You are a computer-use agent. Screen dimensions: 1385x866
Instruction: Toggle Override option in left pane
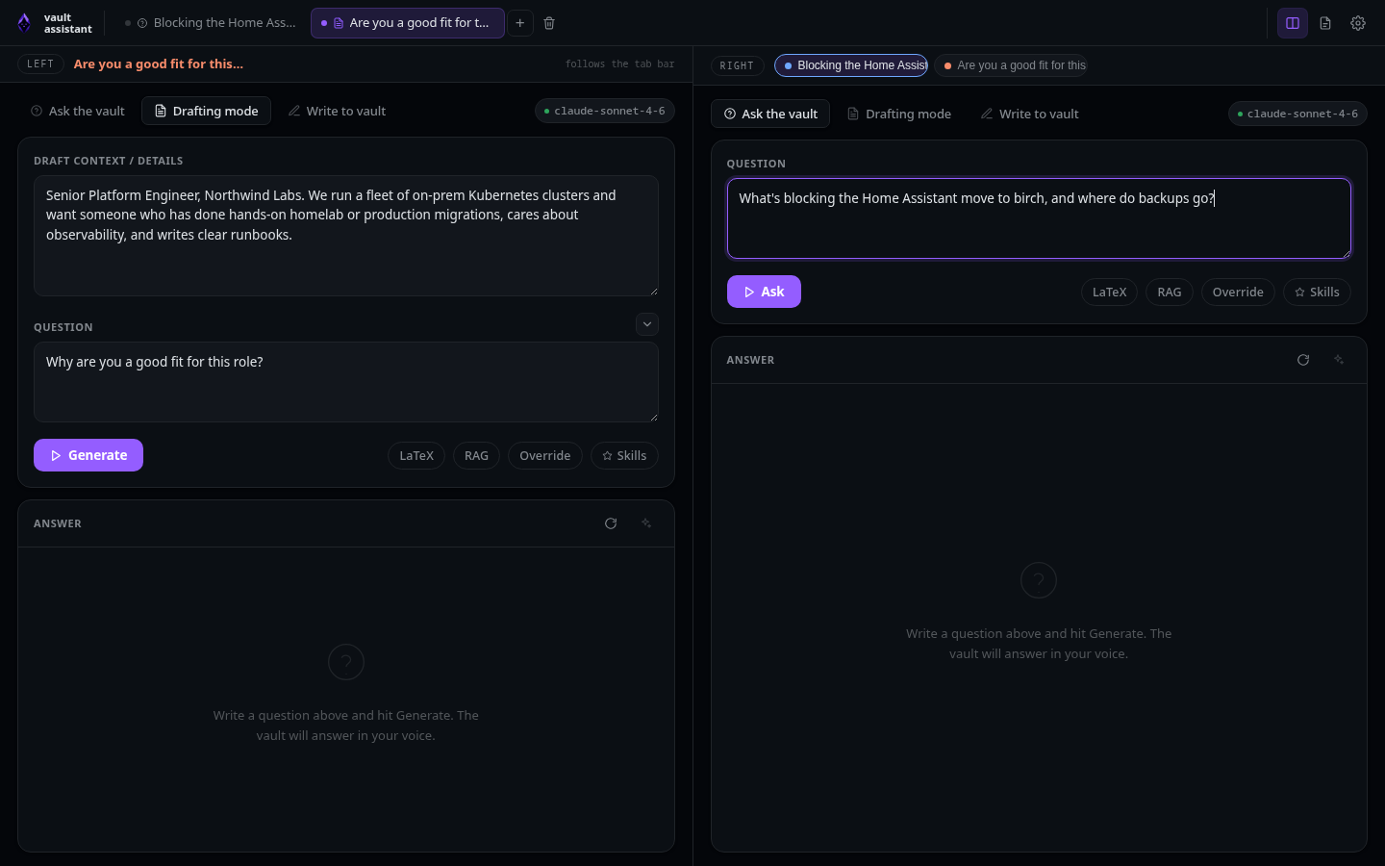[x=545, y=456]
